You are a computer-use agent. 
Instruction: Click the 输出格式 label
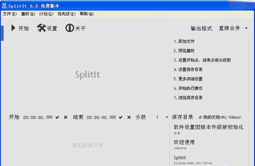point(201,28)
